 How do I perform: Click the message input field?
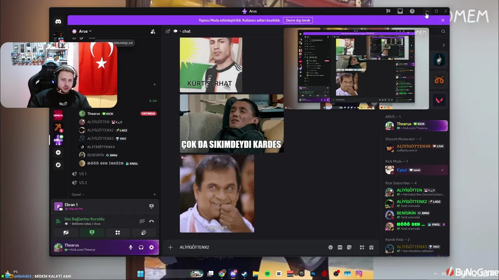coord(251,247)
